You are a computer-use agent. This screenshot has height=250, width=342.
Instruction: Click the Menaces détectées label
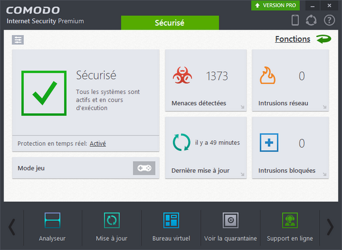tap(199, 103)
